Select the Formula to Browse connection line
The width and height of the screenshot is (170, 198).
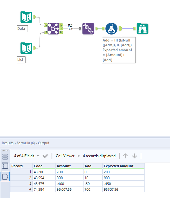point(128,29)
